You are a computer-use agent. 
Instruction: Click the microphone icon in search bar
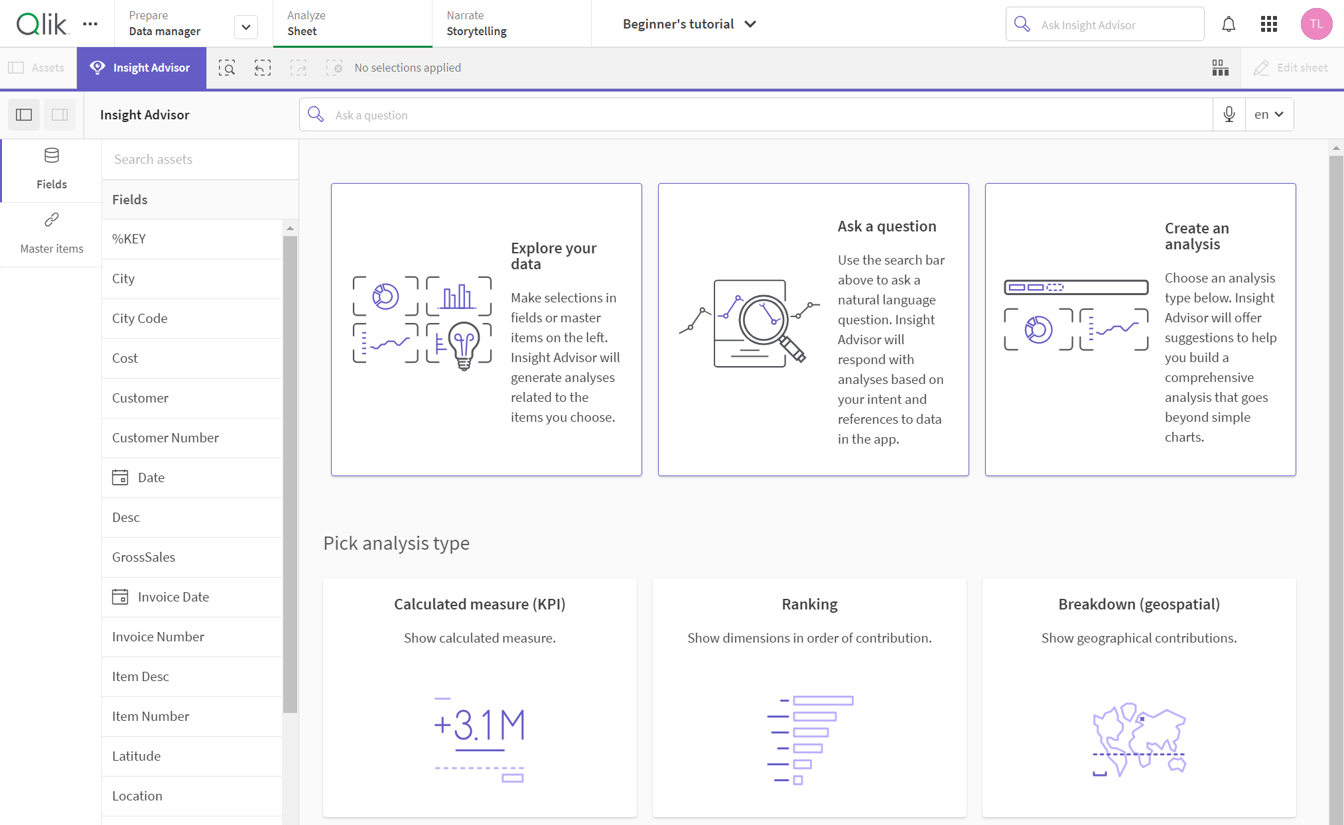(x=1230, y=114)
